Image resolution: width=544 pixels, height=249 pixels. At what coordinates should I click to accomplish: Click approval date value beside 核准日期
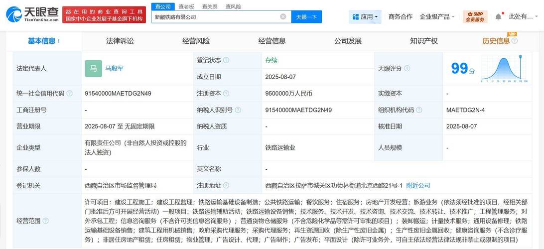(462, 126)
